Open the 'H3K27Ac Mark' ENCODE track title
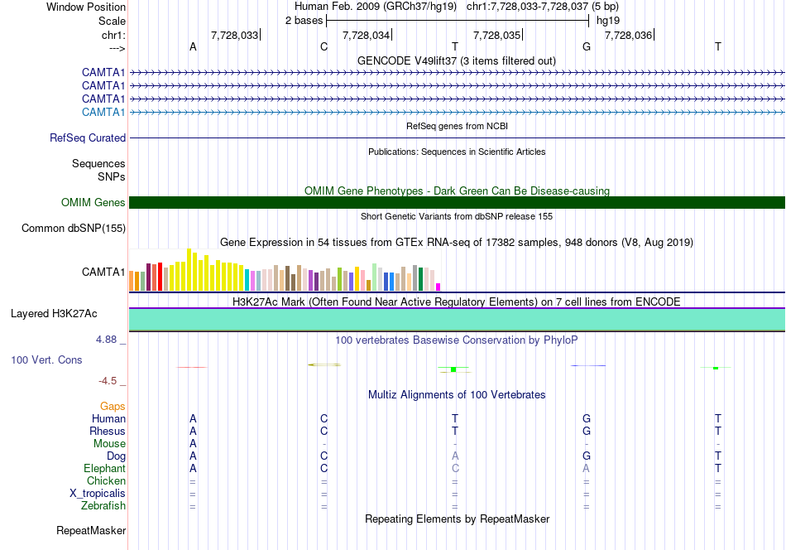786x550 pixels. click(x=457, y=302)
